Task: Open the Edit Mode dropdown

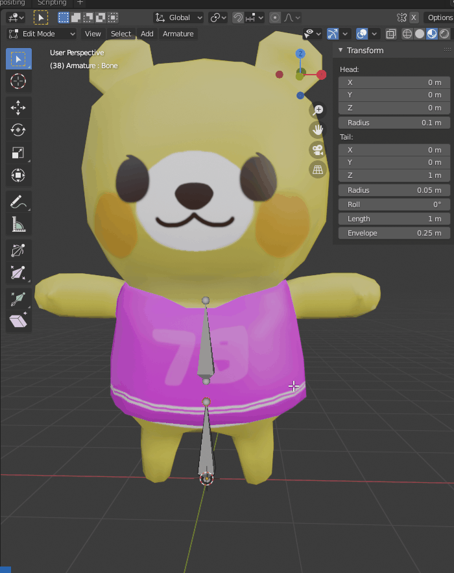Action: [42, 34]
